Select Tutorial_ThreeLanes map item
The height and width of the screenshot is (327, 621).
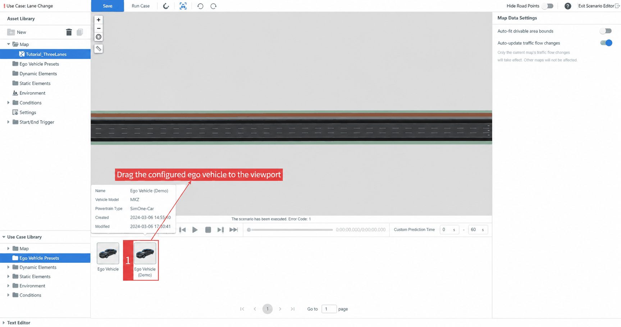tap(45, 54)
